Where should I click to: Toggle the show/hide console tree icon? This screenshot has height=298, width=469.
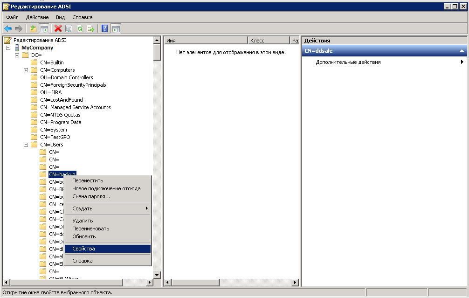coord(44,28)
